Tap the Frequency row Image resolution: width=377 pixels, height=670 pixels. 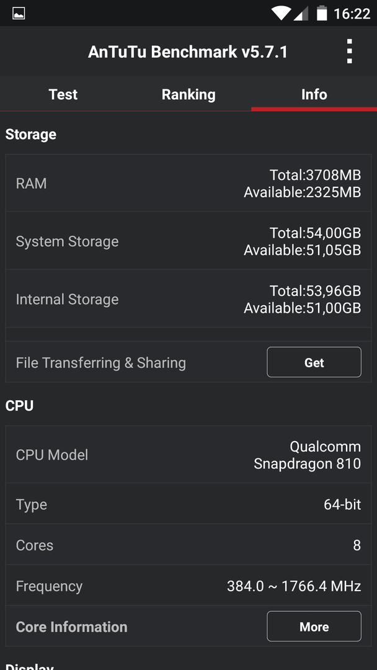(x=188, y=586)
